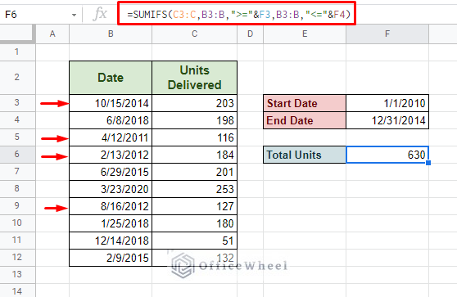Screen dimensions: 457x297
Task: Click the fx function icon
Action: point(100,14)
